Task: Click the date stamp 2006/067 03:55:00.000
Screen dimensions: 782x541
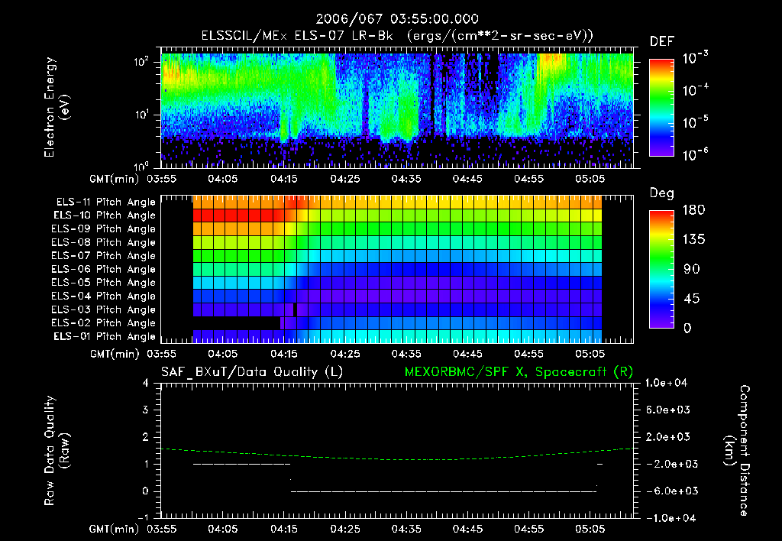Action: point(397,19)
